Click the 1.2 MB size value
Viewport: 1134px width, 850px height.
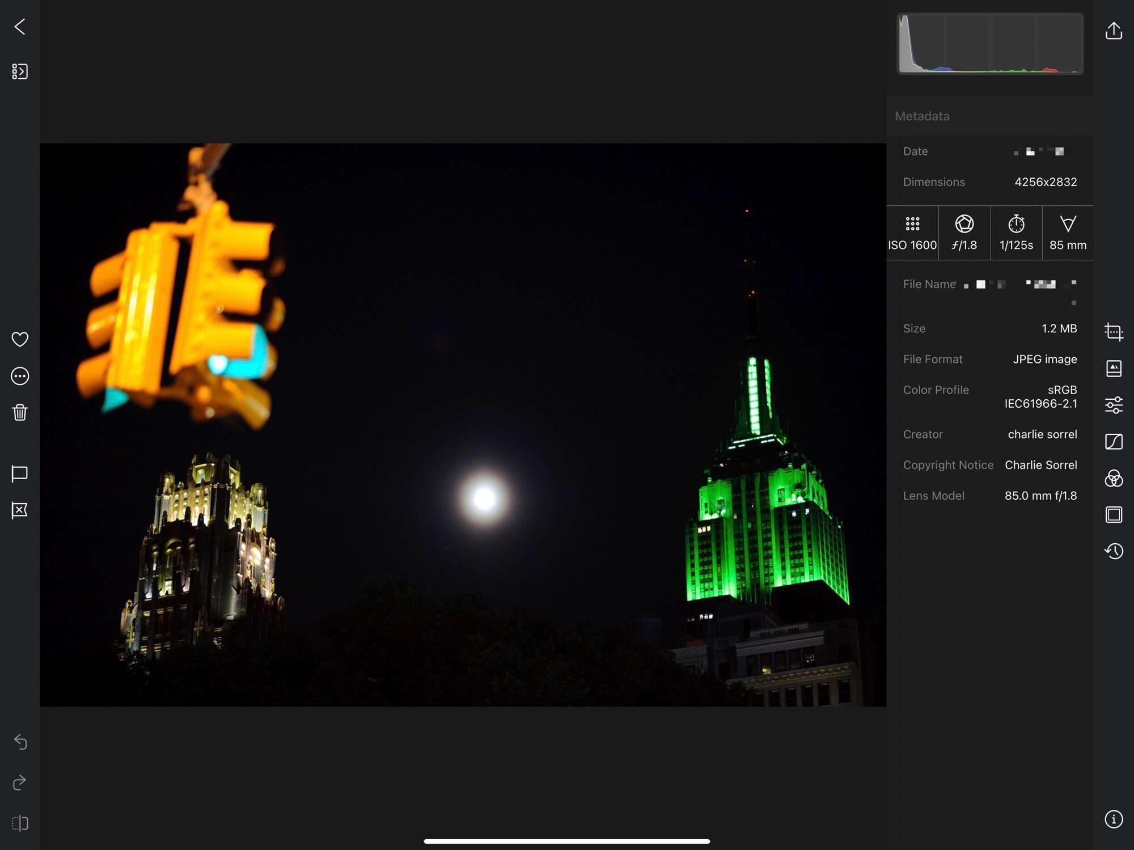point(1059,328)
